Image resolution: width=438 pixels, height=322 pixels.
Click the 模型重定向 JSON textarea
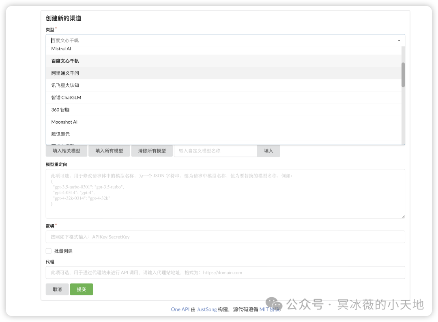(x=225, y=193)
